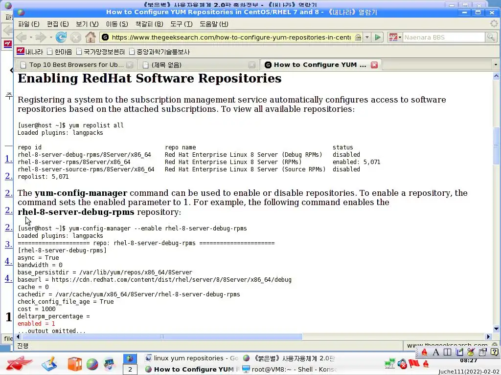Image resolution: width=501 pixels, height=375 pixels.
Task: Launch the Naenara browser globe taskbar icon
Action: [92, 364]
